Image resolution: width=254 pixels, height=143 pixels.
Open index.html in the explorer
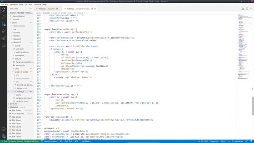[x=22, y=88]
